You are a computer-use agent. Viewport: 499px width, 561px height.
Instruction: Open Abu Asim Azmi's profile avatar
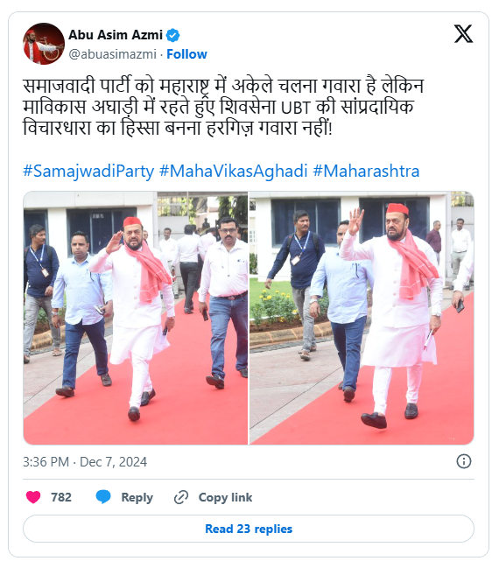(x=44, y=44)
